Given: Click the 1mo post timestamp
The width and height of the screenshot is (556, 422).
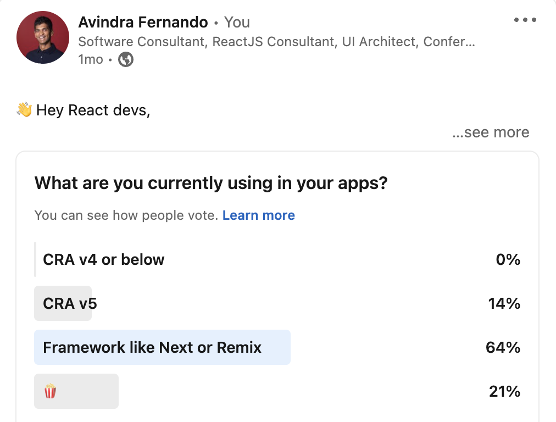Looking at the screenshot, I should (x=91, y=59).
